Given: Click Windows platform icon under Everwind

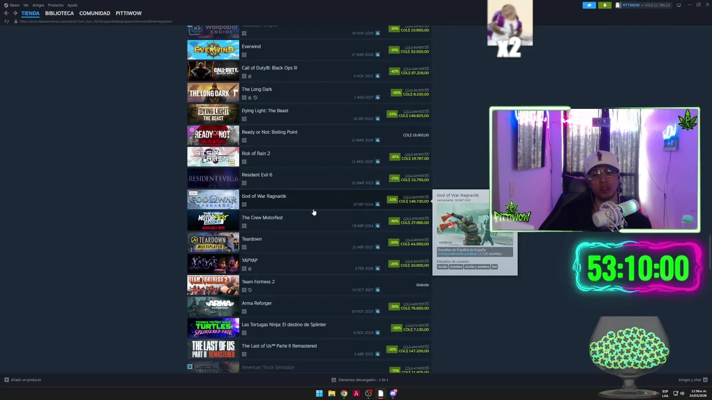Looking at the screenshot, I should 244,55.
